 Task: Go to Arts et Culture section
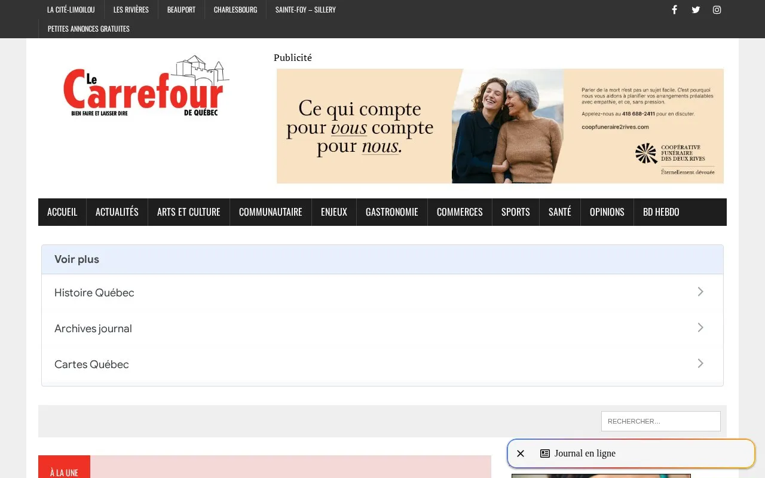click(189, 212)
